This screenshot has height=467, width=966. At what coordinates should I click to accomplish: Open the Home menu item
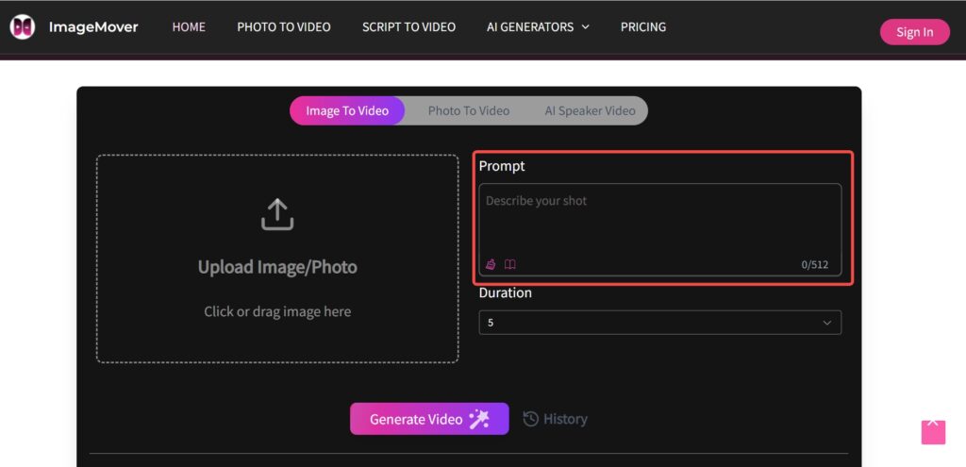tap(189, 27)
